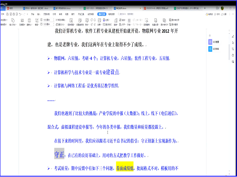237x177 pixels.
Task: Expand the 添加图片 add picture dropdown
Action: (4, 20)
